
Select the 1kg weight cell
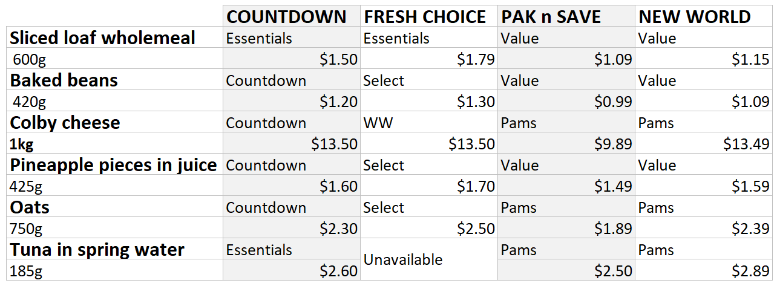tap(115, 143)
